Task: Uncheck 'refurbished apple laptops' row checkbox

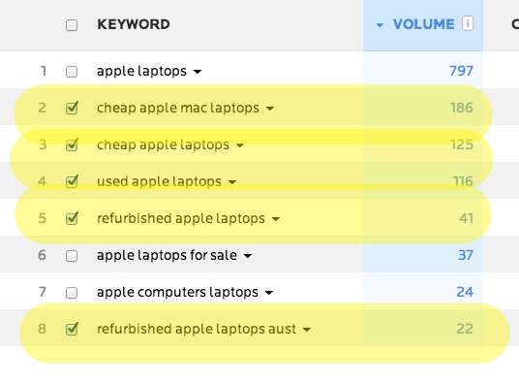Action: click(x=72, y=218)
